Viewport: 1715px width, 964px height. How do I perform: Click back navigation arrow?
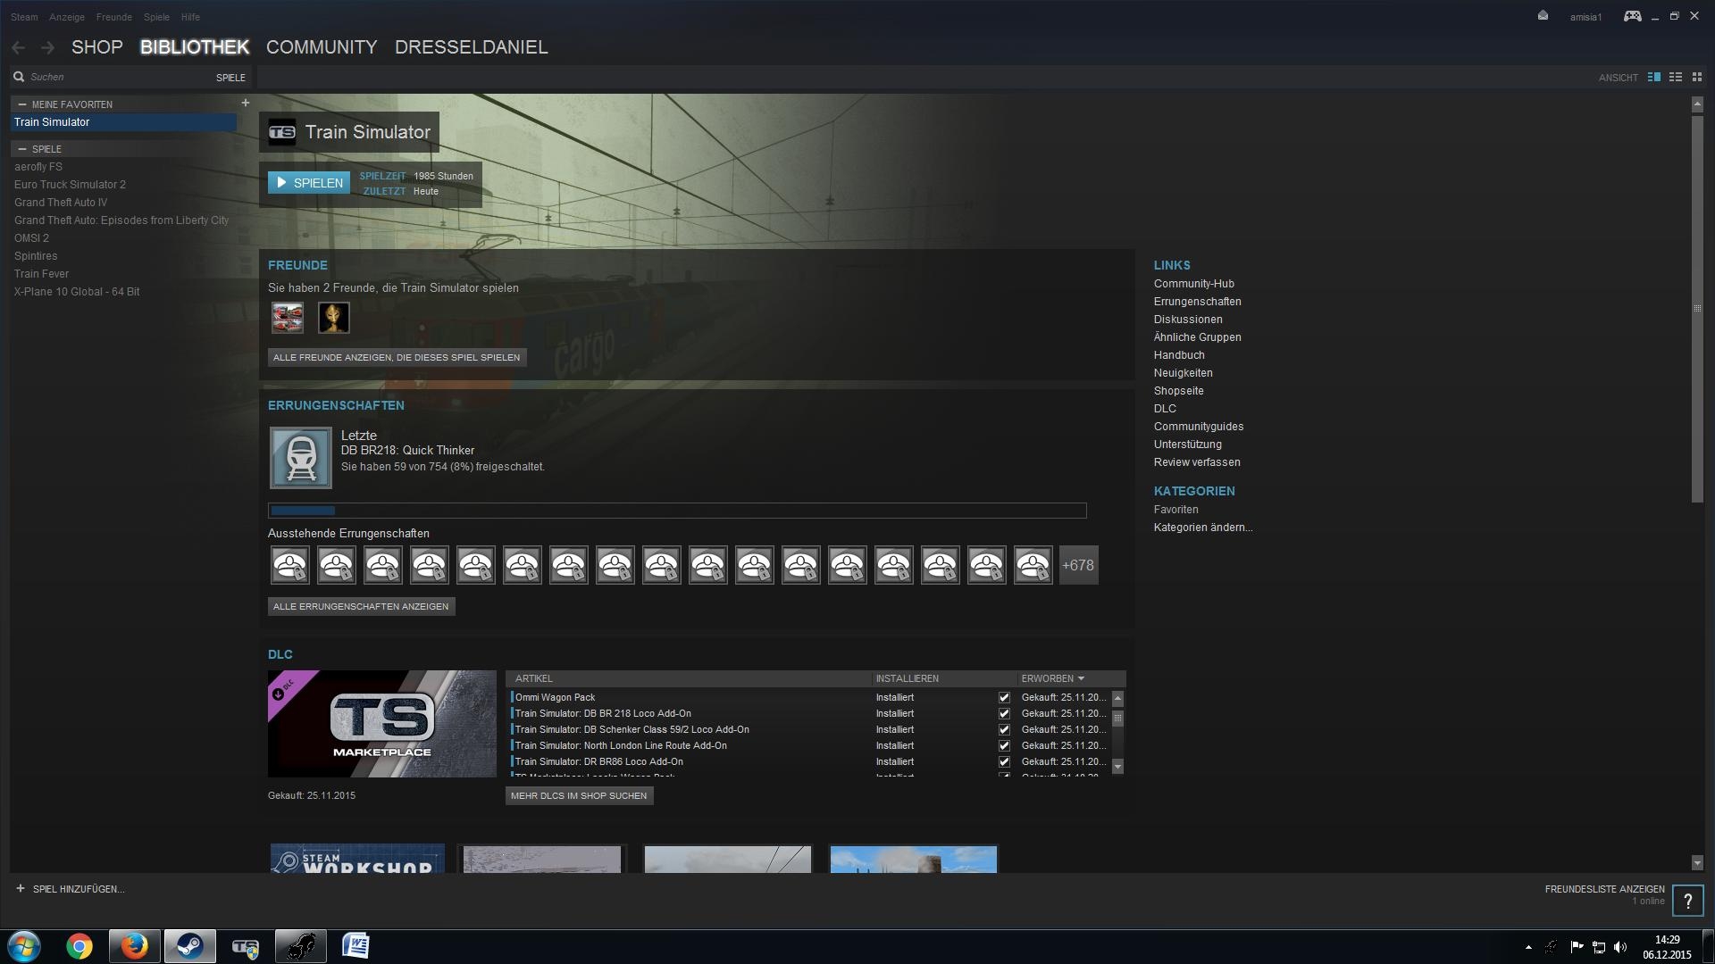point(19,47)
